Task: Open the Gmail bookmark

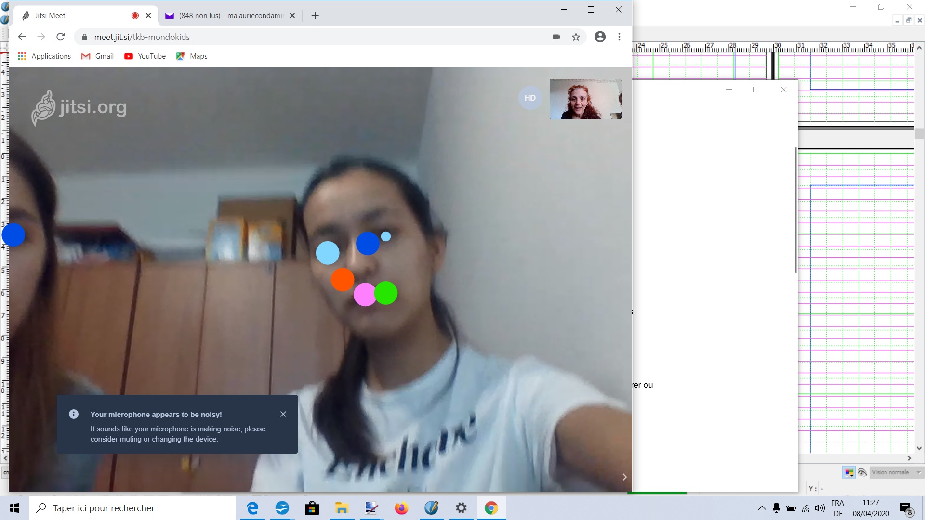Action: tap(98, 56)
